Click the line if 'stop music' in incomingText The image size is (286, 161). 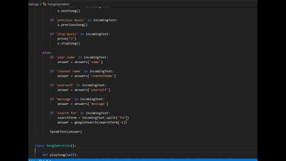tap(80, 34)
